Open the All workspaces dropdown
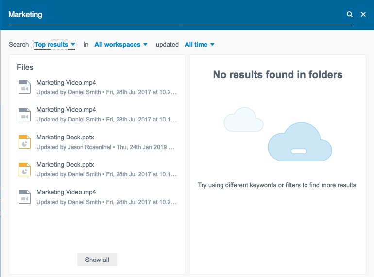This screenshot has width=374, height=277. pos(120,44)
